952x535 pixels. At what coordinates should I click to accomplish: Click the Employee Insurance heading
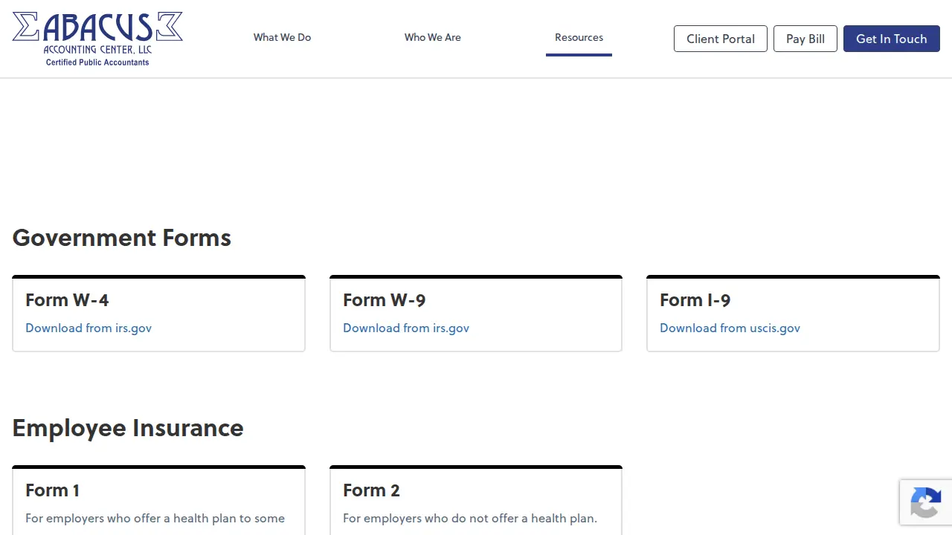[128, 428]
